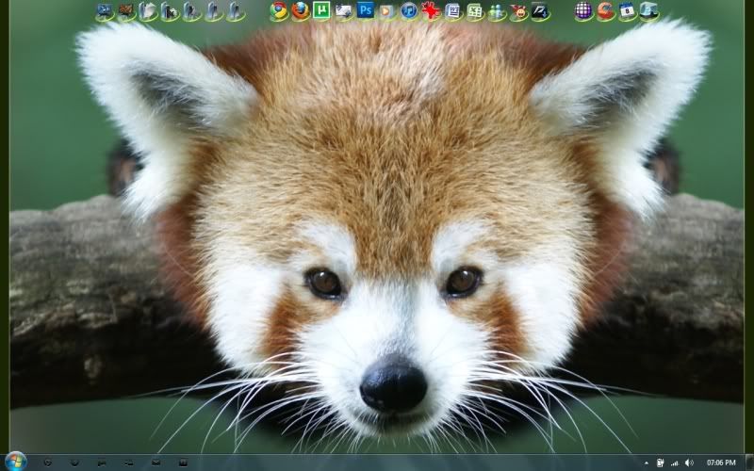This screenshot has width=754, height=471.
Task: Launch Microsoft Excel from the dock
Action: coord(475,11)
